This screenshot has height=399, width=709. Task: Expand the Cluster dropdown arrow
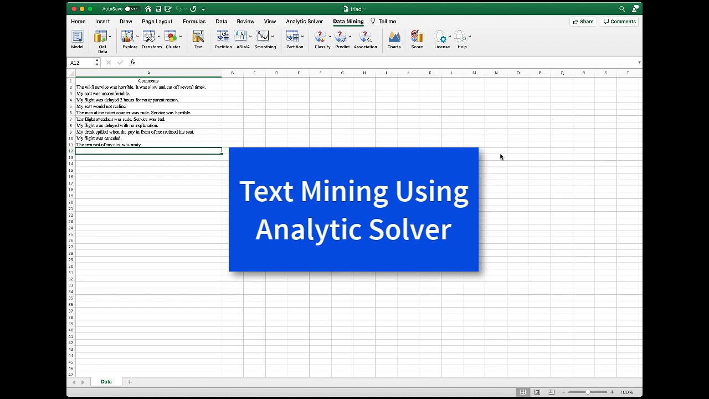tap(181, 37)
